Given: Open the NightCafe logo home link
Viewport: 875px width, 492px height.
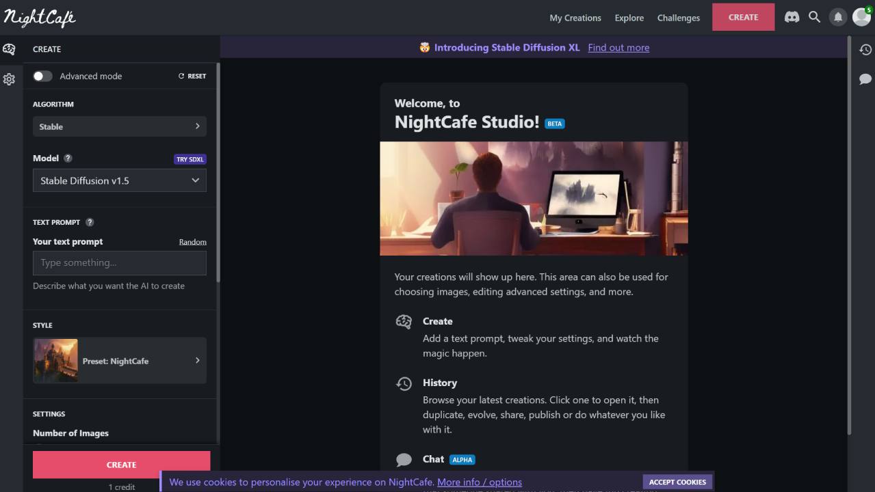Looking at the screenshot, I should pos(40,18).
